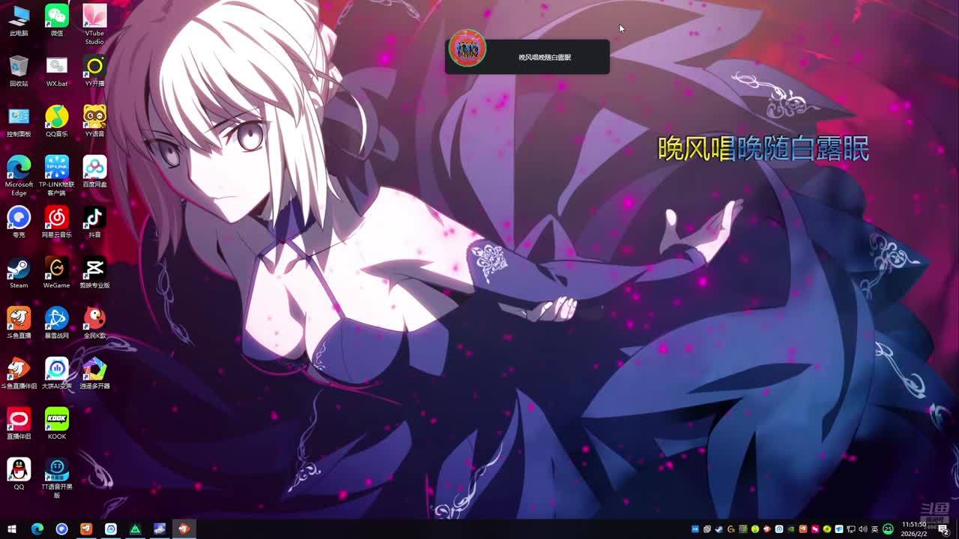Click the 抖音 (TikTok) desktop icon
This screenshot has width=959, height=539.
(x=94, y=219)
